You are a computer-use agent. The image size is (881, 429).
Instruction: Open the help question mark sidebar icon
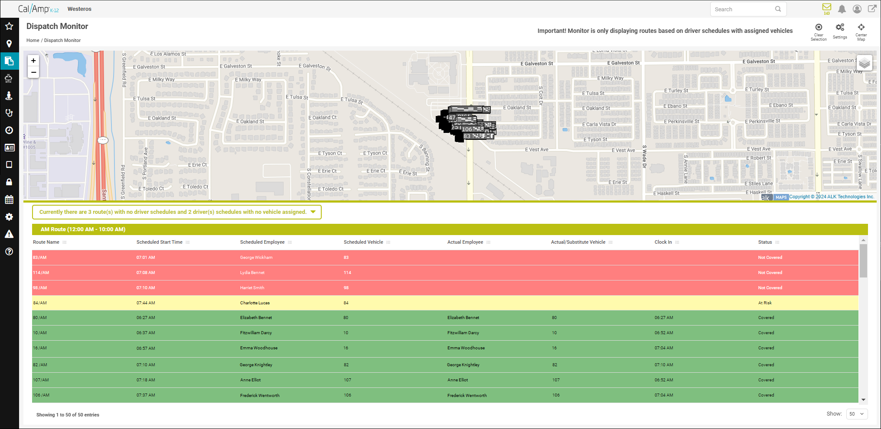[9, 252]
